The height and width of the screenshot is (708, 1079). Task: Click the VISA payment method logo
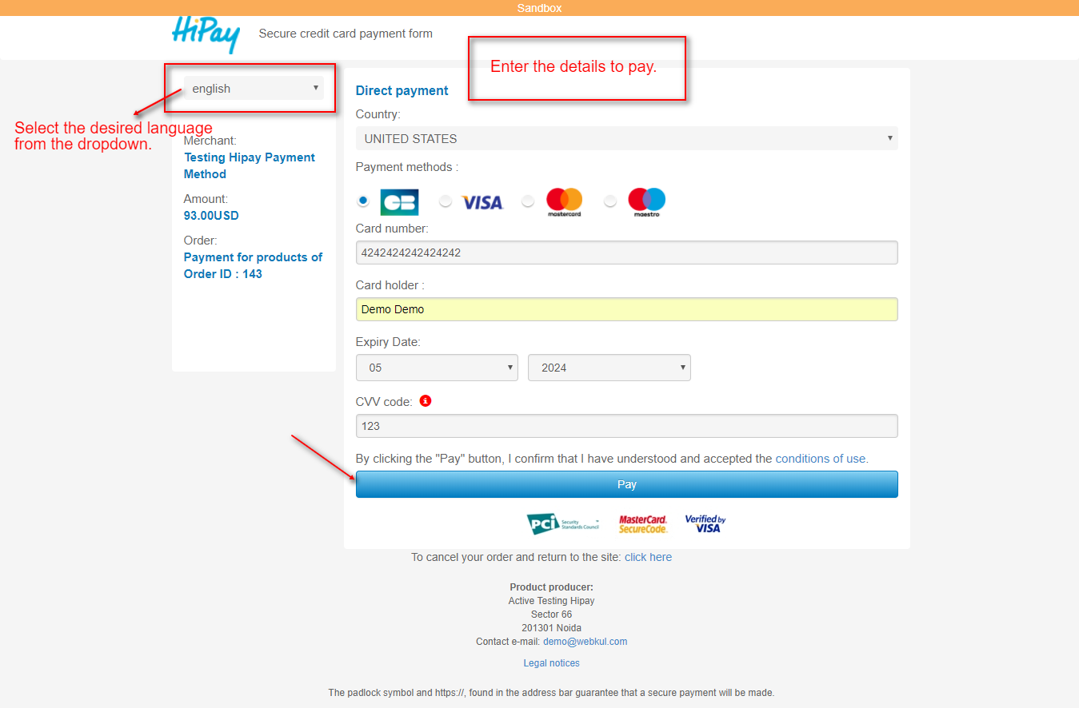click(482, 202)
